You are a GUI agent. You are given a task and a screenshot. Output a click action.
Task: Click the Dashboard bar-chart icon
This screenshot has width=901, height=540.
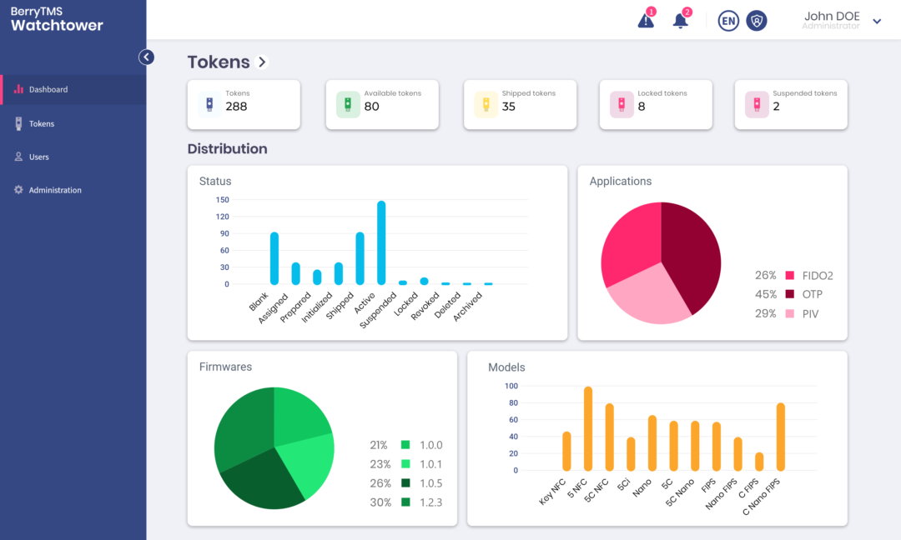point(18,89)
